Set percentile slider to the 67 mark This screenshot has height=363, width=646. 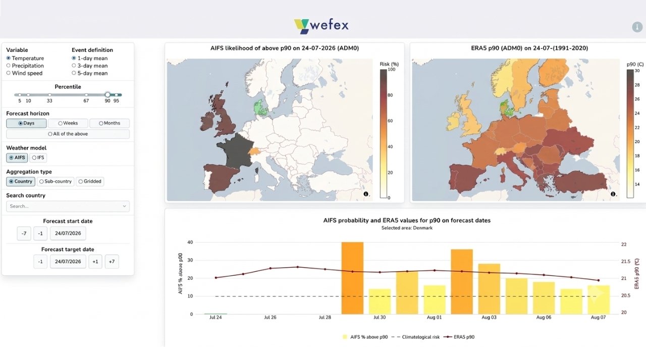pyautogui.click(x=86, y=95)
